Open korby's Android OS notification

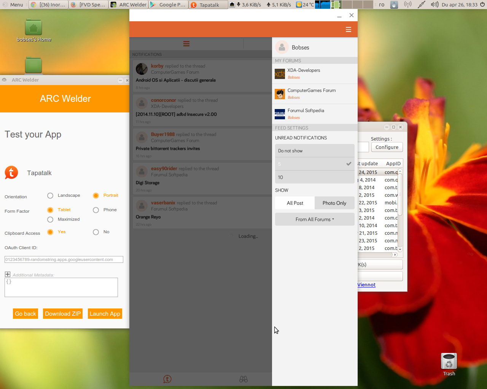point(202,76)
